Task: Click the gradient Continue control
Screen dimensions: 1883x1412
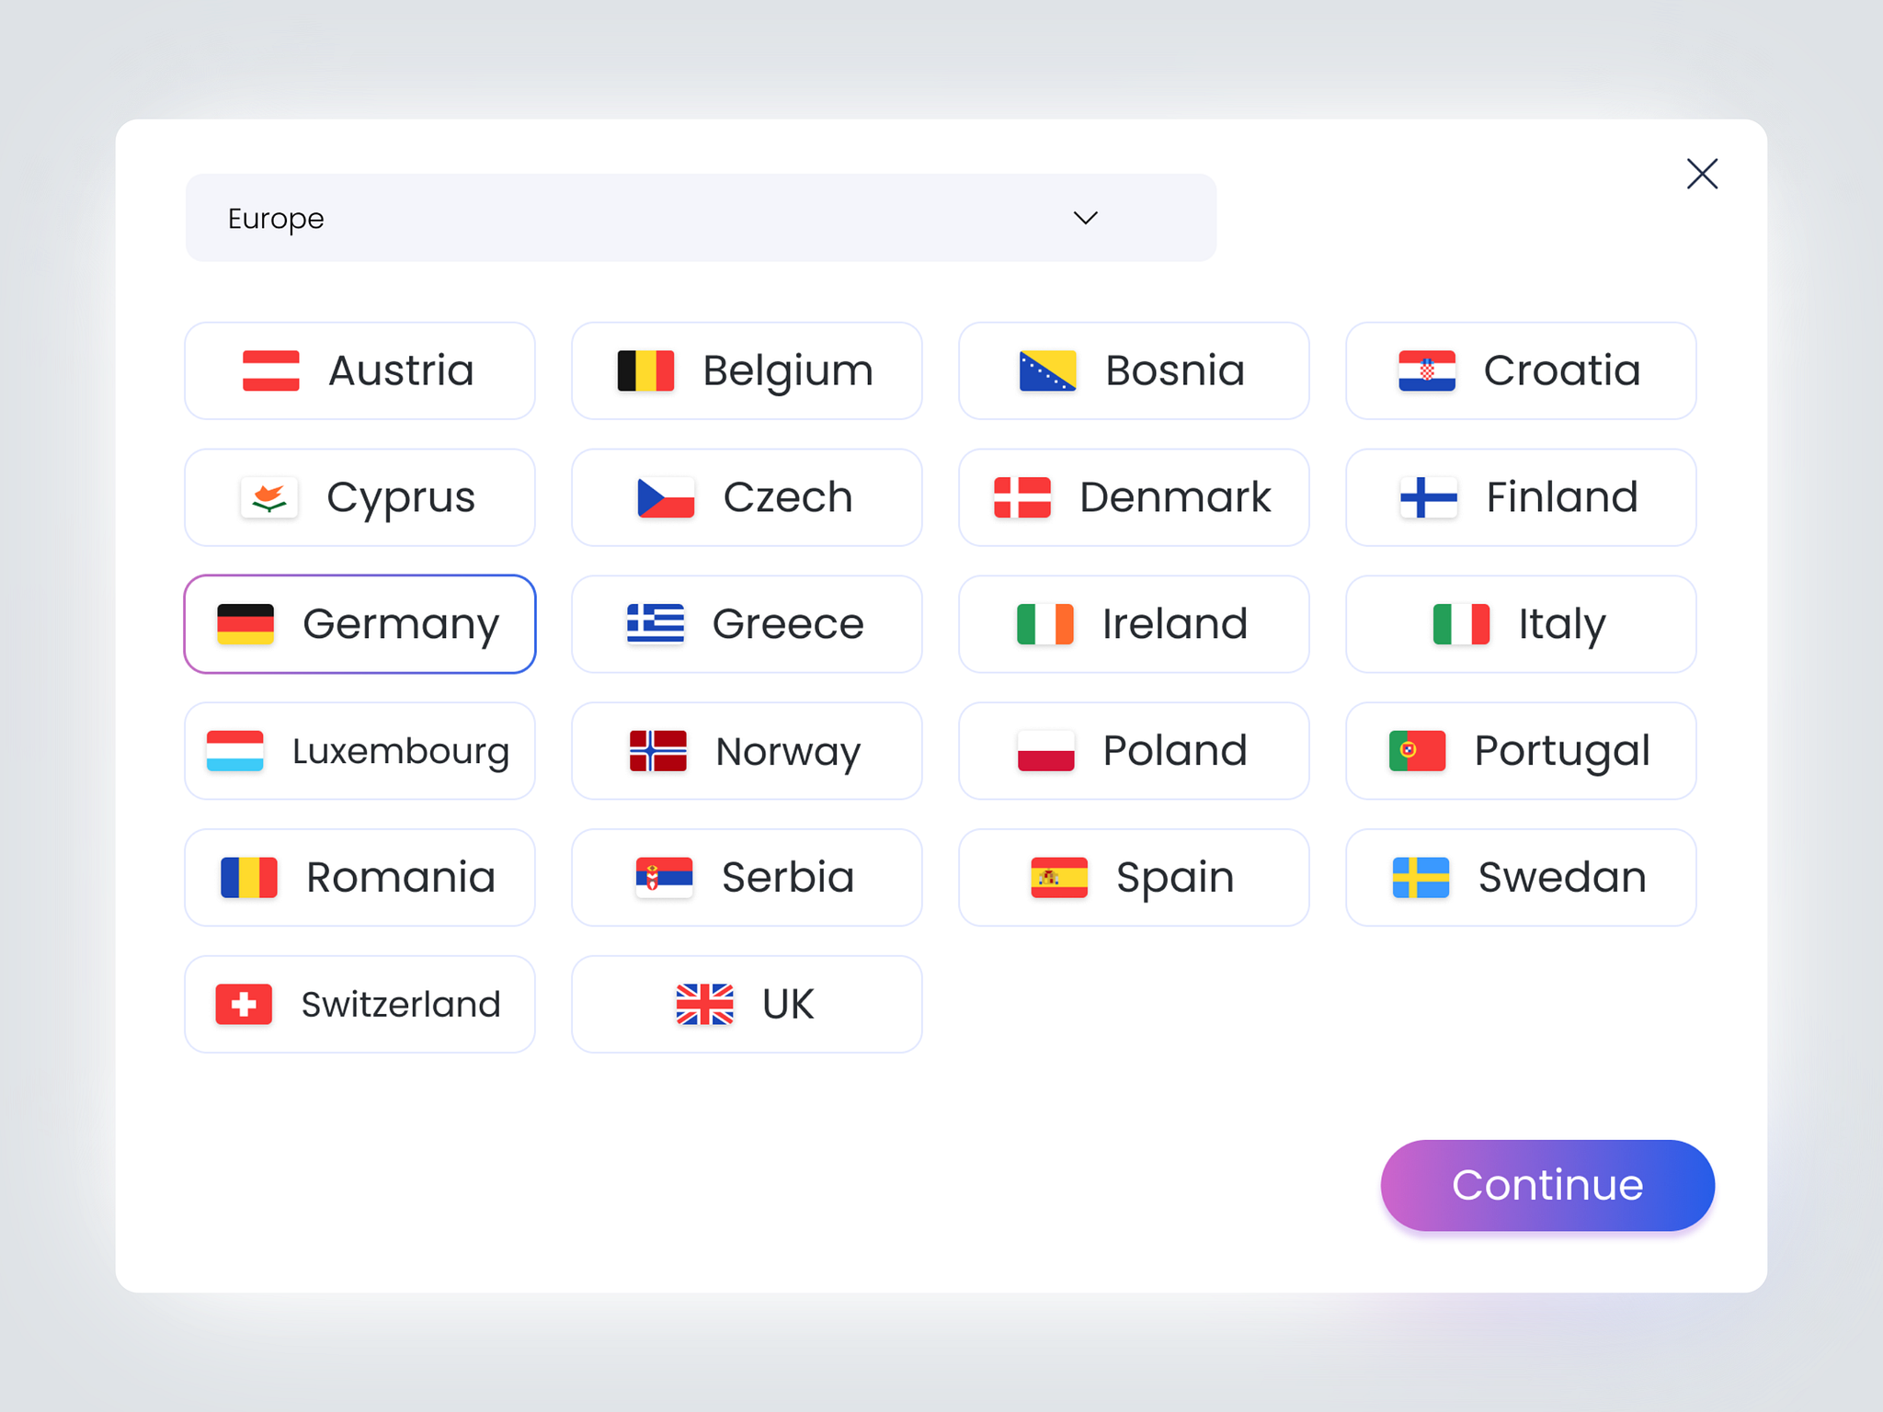Action: [x=1547, y=1185]
